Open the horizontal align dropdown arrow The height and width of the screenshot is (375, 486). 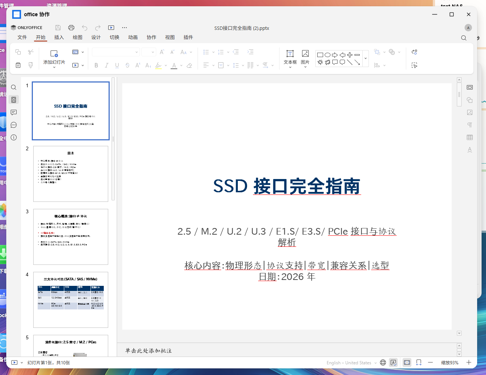point(213,65)
